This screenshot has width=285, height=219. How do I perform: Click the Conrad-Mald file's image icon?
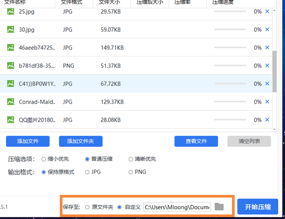tap(10, 102)
